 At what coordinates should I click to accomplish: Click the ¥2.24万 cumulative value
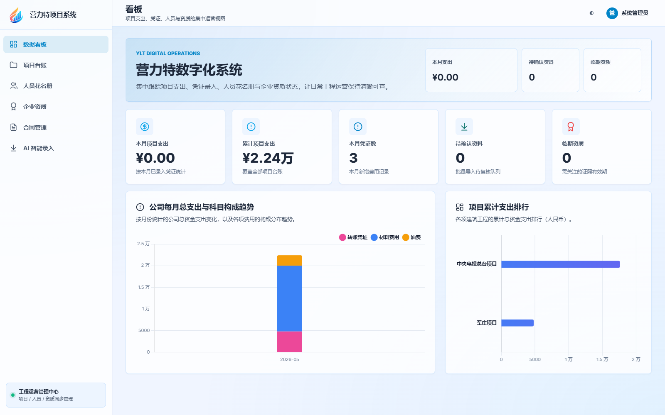point(268,158)
